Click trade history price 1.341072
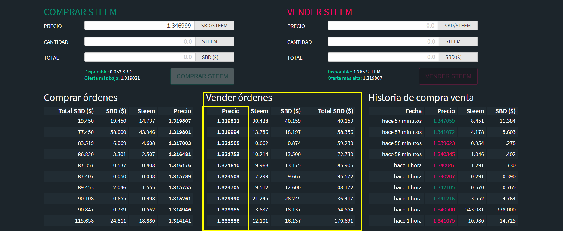Image resolution: width=563 pixels, height=231 pixels. tap(444, 132)
